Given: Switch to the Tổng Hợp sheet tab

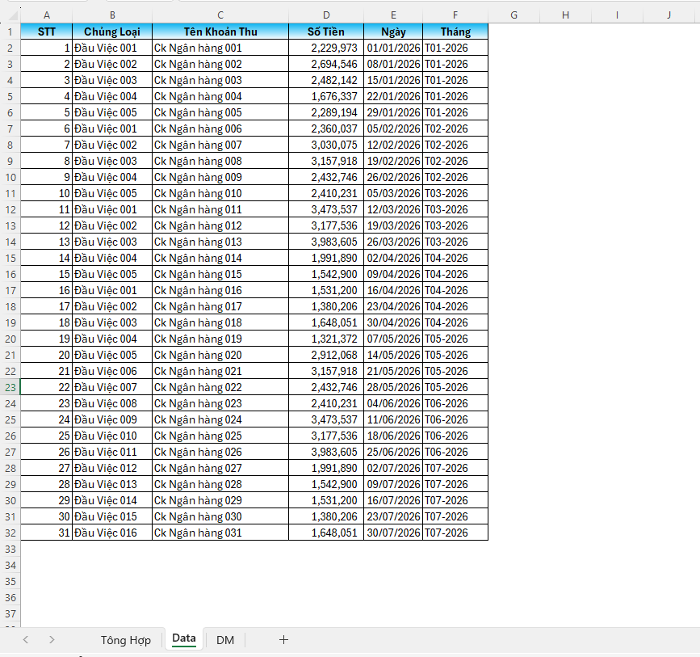Looking at the screenshot, I should pyautogui.click(x=125, y=640).
